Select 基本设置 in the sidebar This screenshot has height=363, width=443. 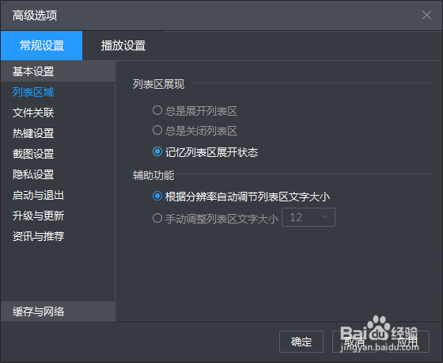[58, 71]
